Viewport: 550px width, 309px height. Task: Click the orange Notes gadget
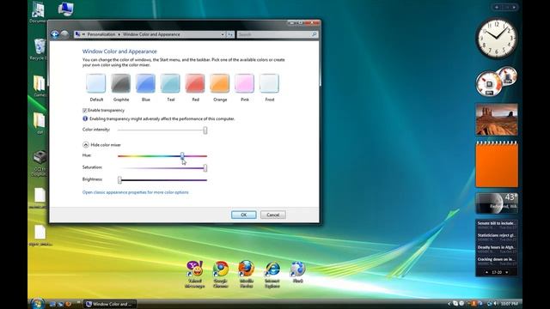(x=497, y=164)
